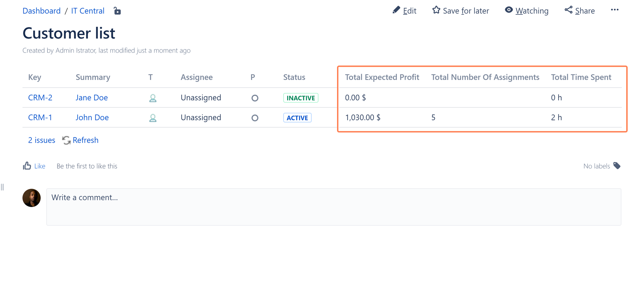Click the Share icon
This screenshot has width=642, height=292.
pos(568,10)
